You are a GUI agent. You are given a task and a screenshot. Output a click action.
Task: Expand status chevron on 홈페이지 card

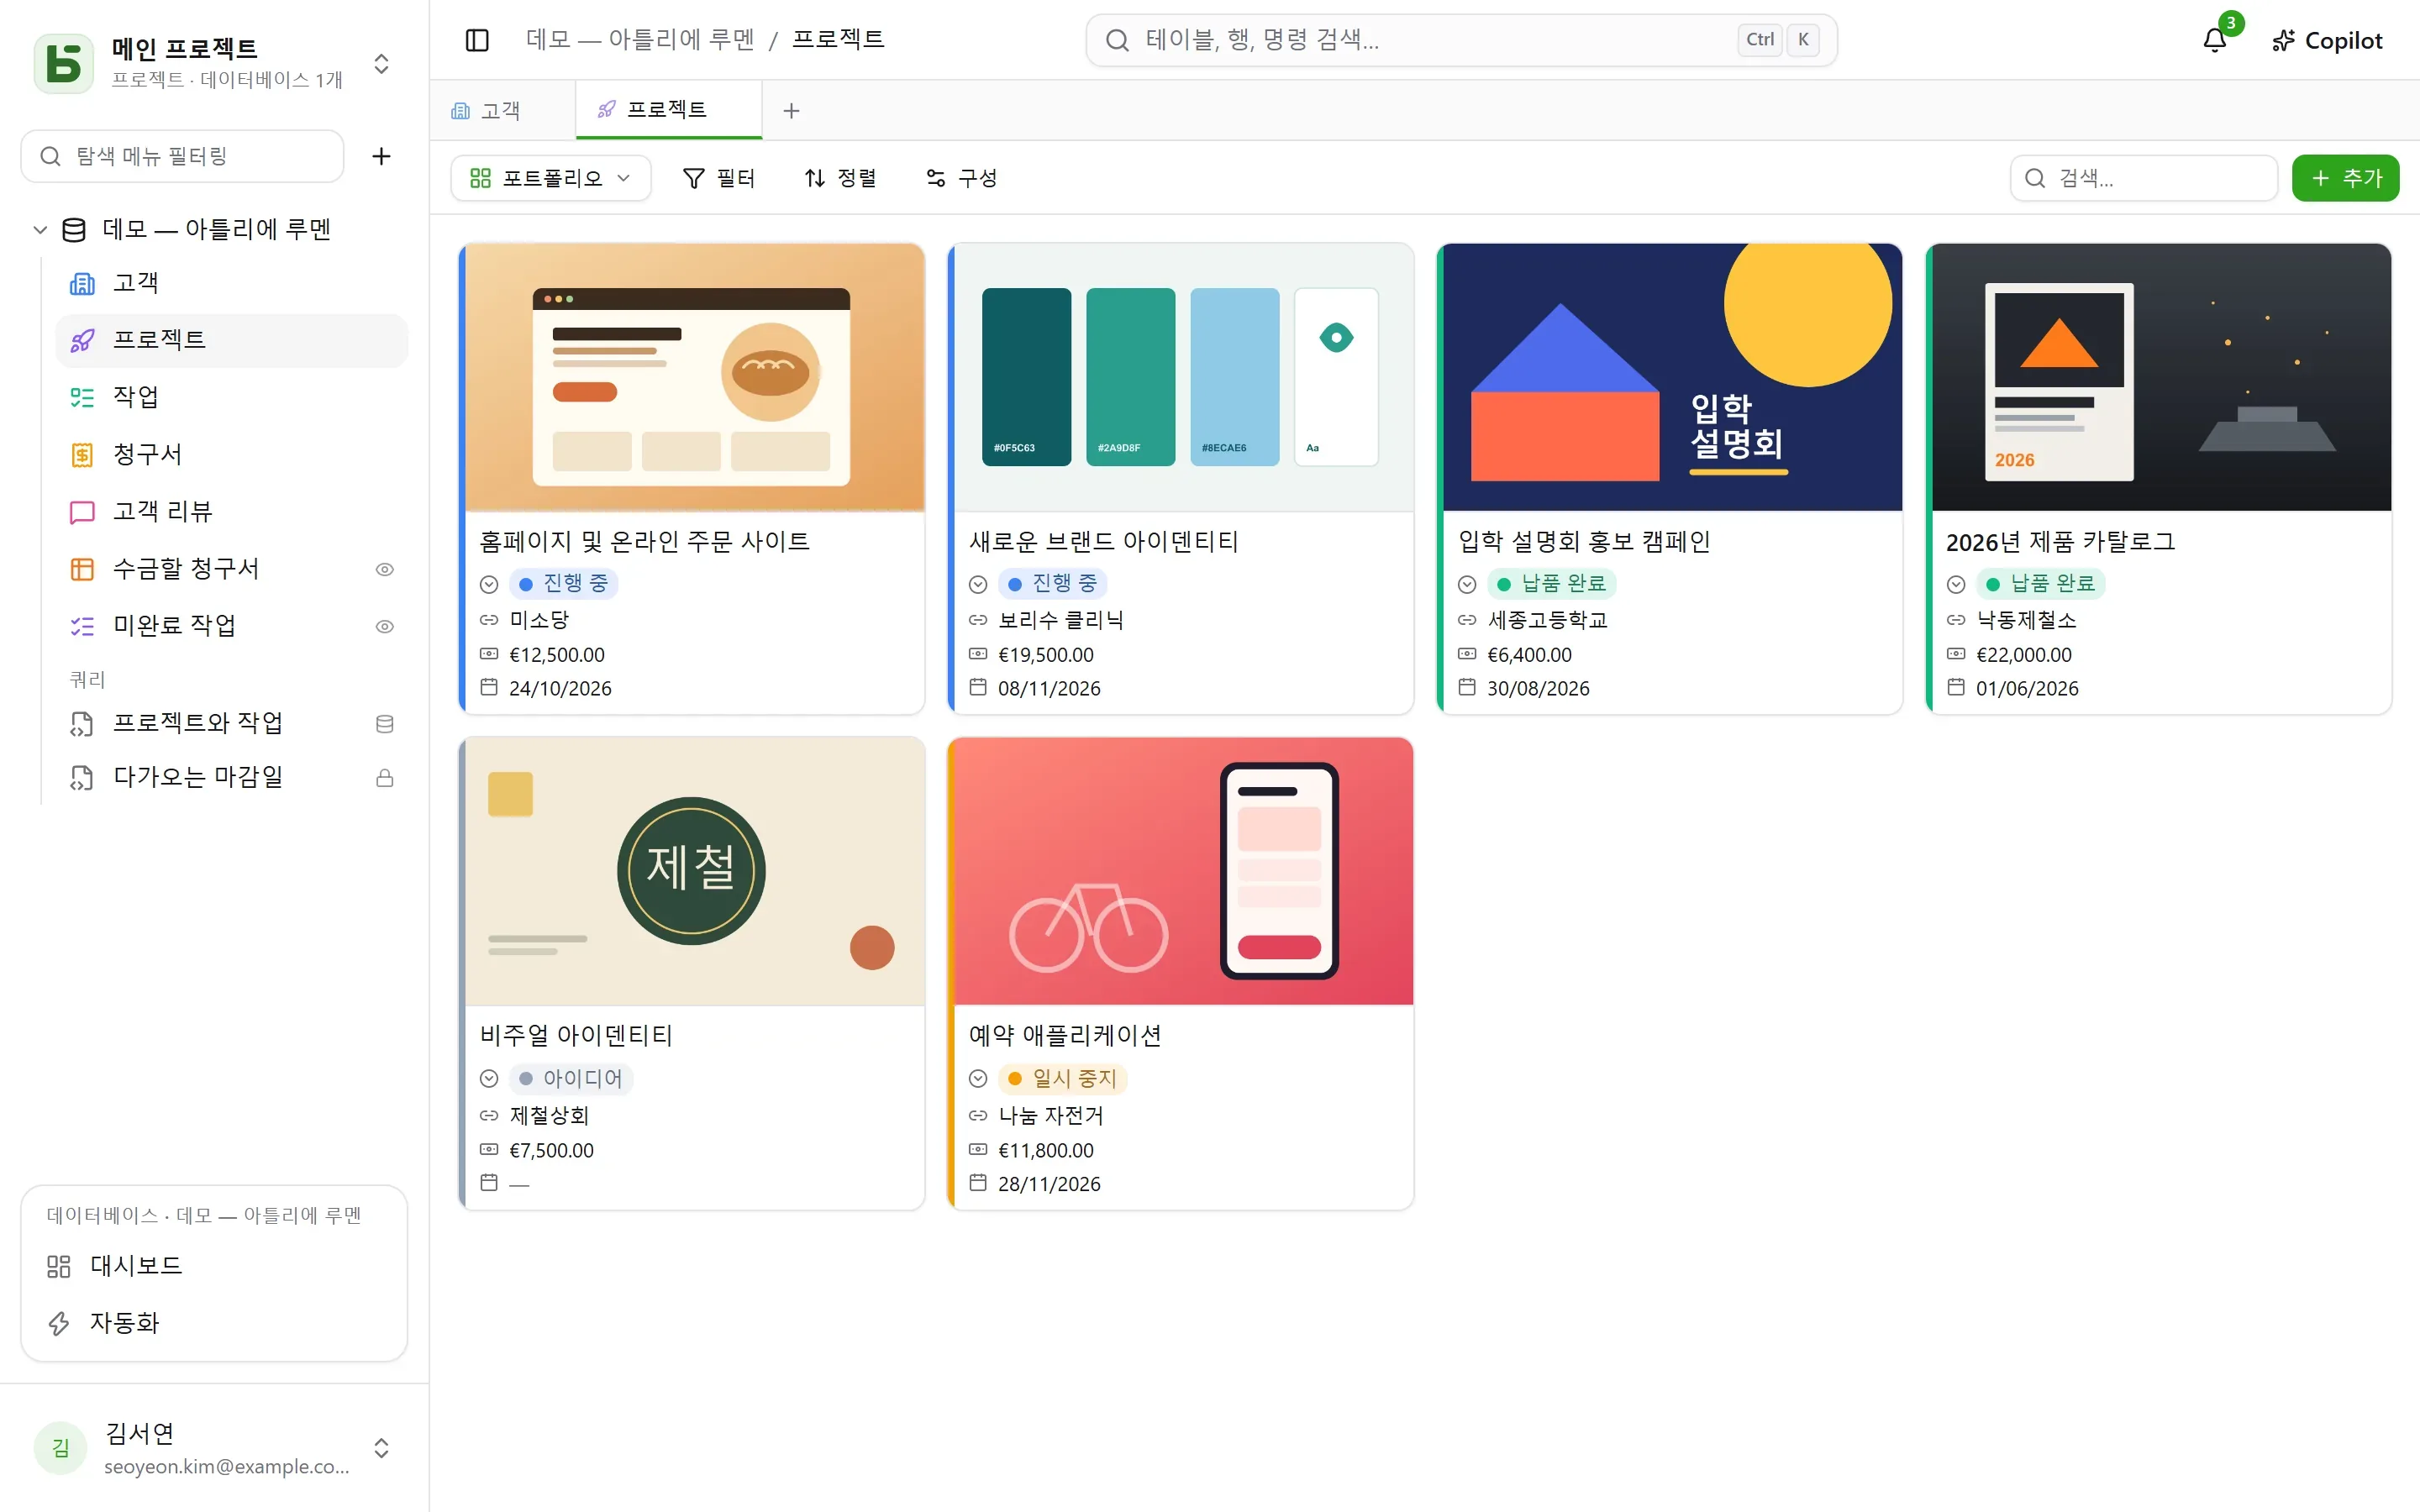click(489, 584)
